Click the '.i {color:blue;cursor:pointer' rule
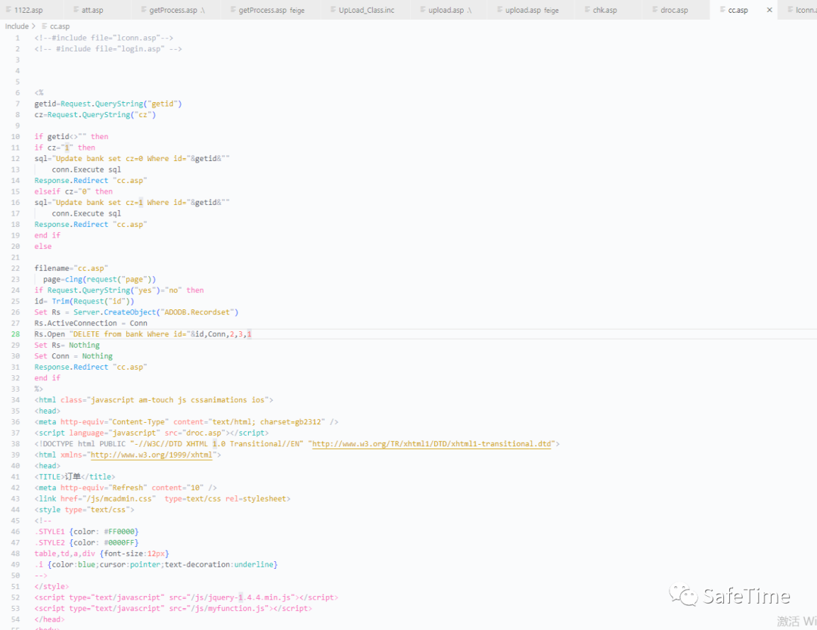This screenshot has height=630, width=817. 156,564
